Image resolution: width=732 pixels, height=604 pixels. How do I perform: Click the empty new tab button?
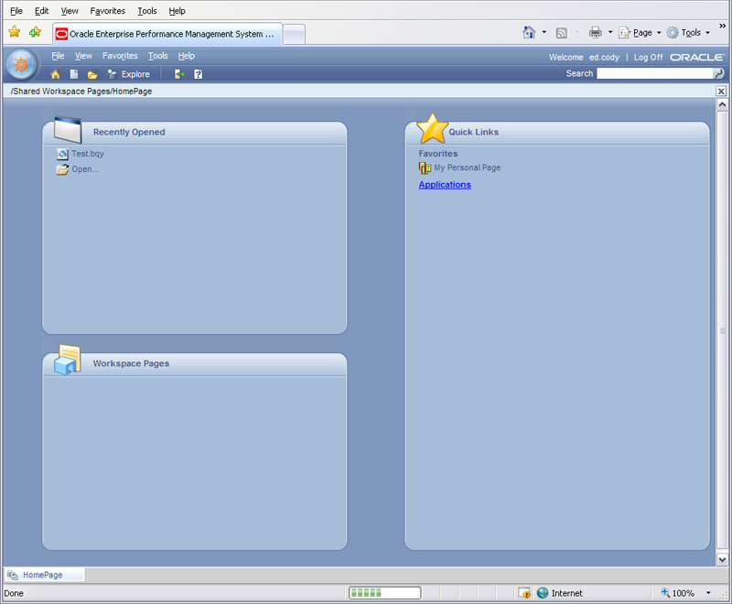click(294, 35)
